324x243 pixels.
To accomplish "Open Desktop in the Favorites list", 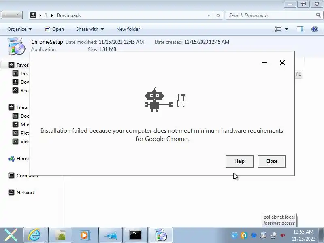I will [x=21, y=74].
